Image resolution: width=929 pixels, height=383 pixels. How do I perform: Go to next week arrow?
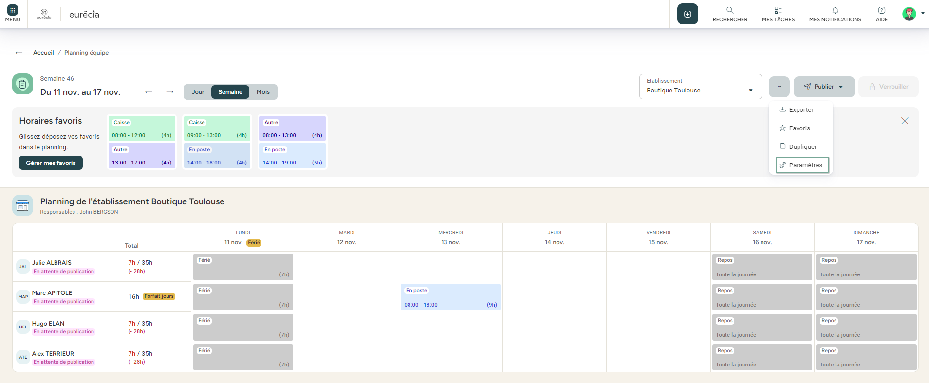(170, 92)
